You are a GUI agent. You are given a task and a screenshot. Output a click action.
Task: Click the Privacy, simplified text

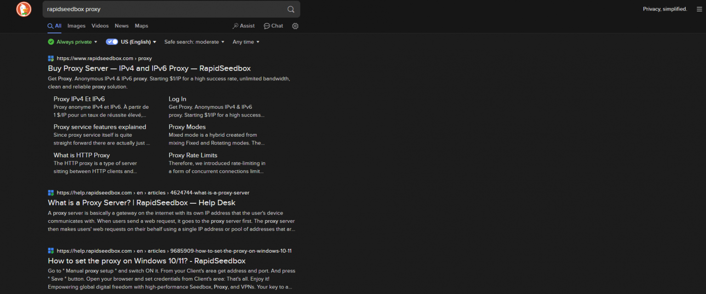[665, 9]
